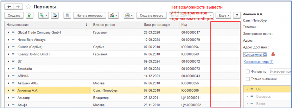Expand the Альтаир row
This screenshot has width=293, height=109.
coord(8,98)
